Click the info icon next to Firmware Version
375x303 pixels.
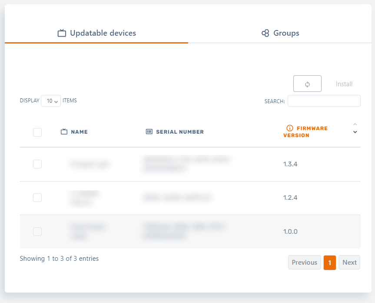tap(290, 128)
